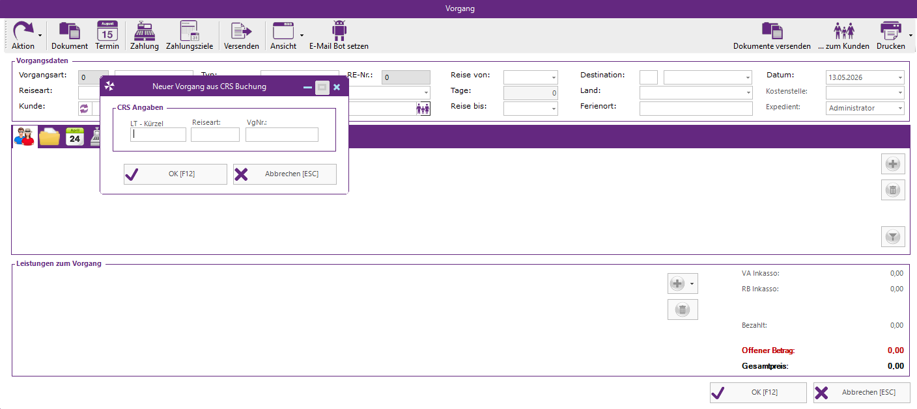Image resolution: width=917 pixels, height=409 pixels.
Task: Confirm the CRS dialog with OK [F12]
Action: pos(175,174)
